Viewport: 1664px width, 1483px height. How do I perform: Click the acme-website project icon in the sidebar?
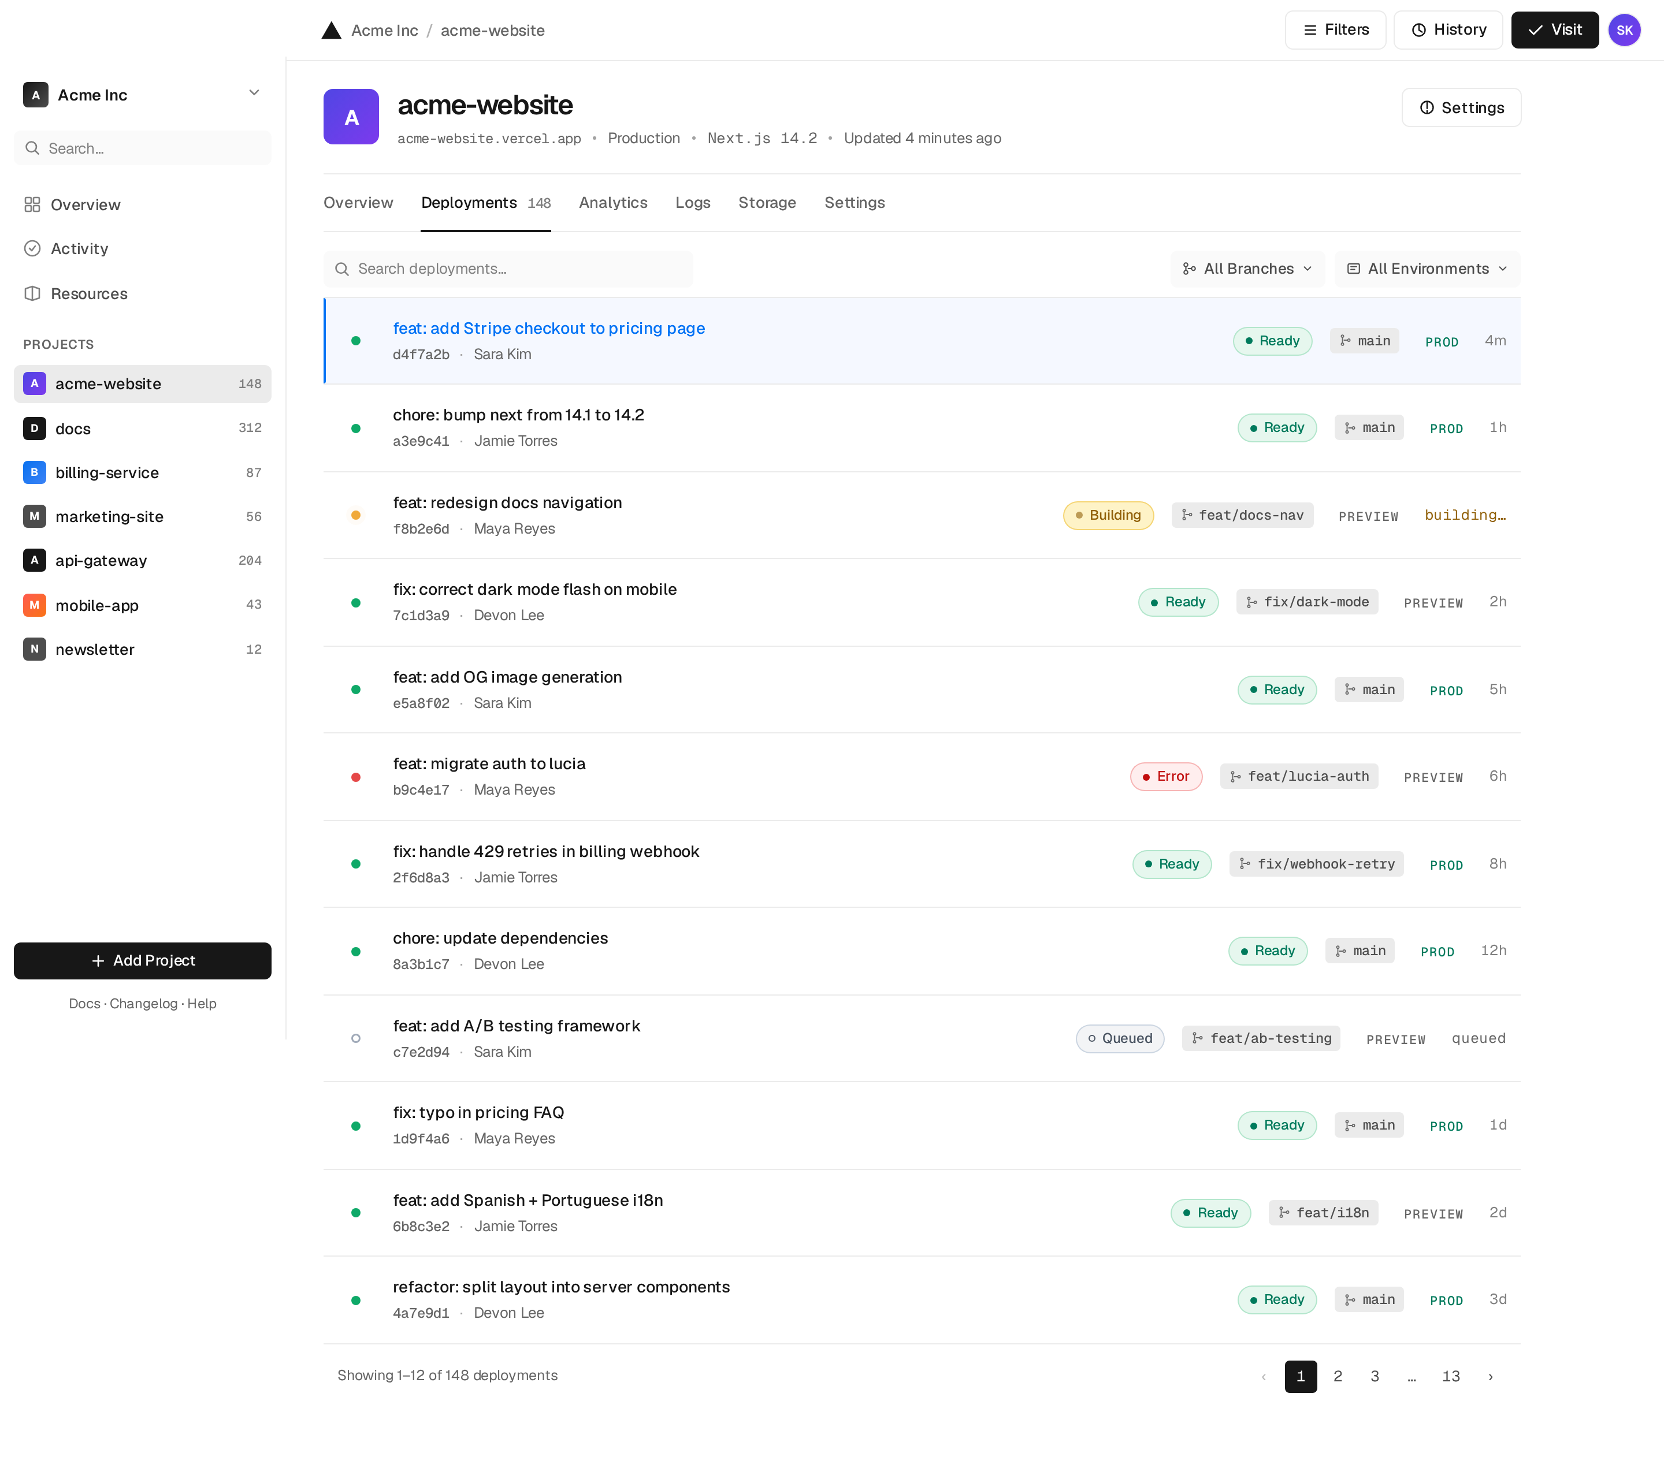[x=34, y=383]
